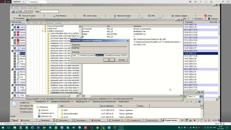Toggle the SynLe entry checkbox
The image size is (231, 130).
(15, 32)
